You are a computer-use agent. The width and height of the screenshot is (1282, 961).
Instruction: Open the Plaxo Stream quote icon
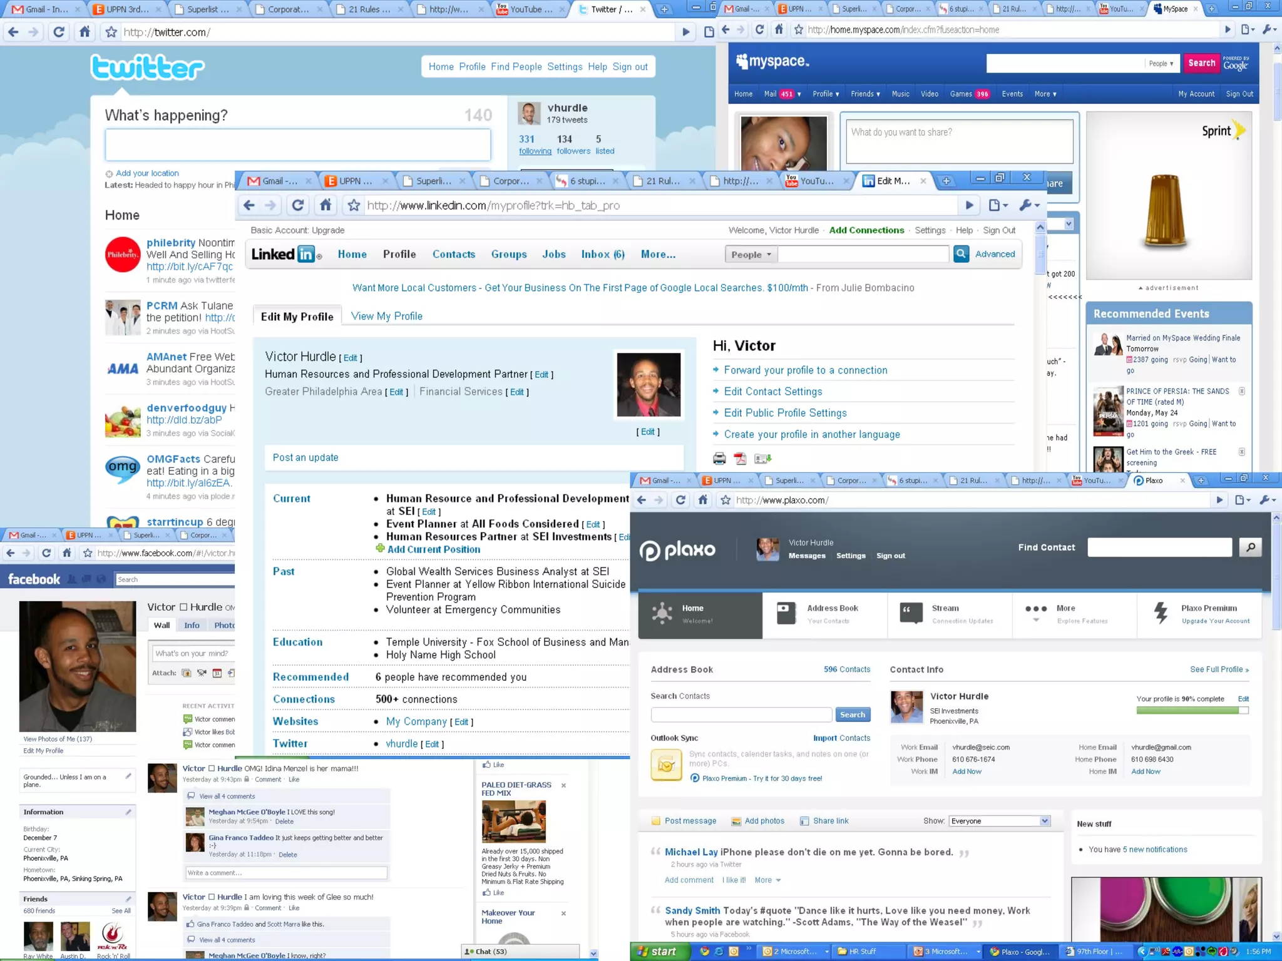(911, 613)
